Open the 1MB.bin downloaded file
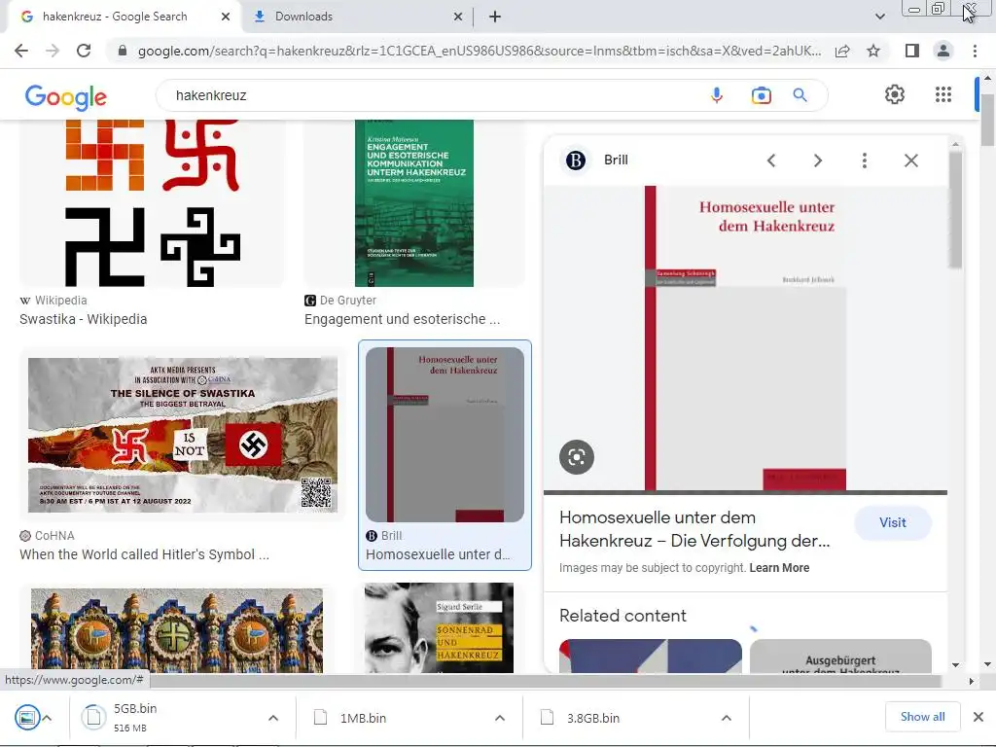 pos(364,718)
